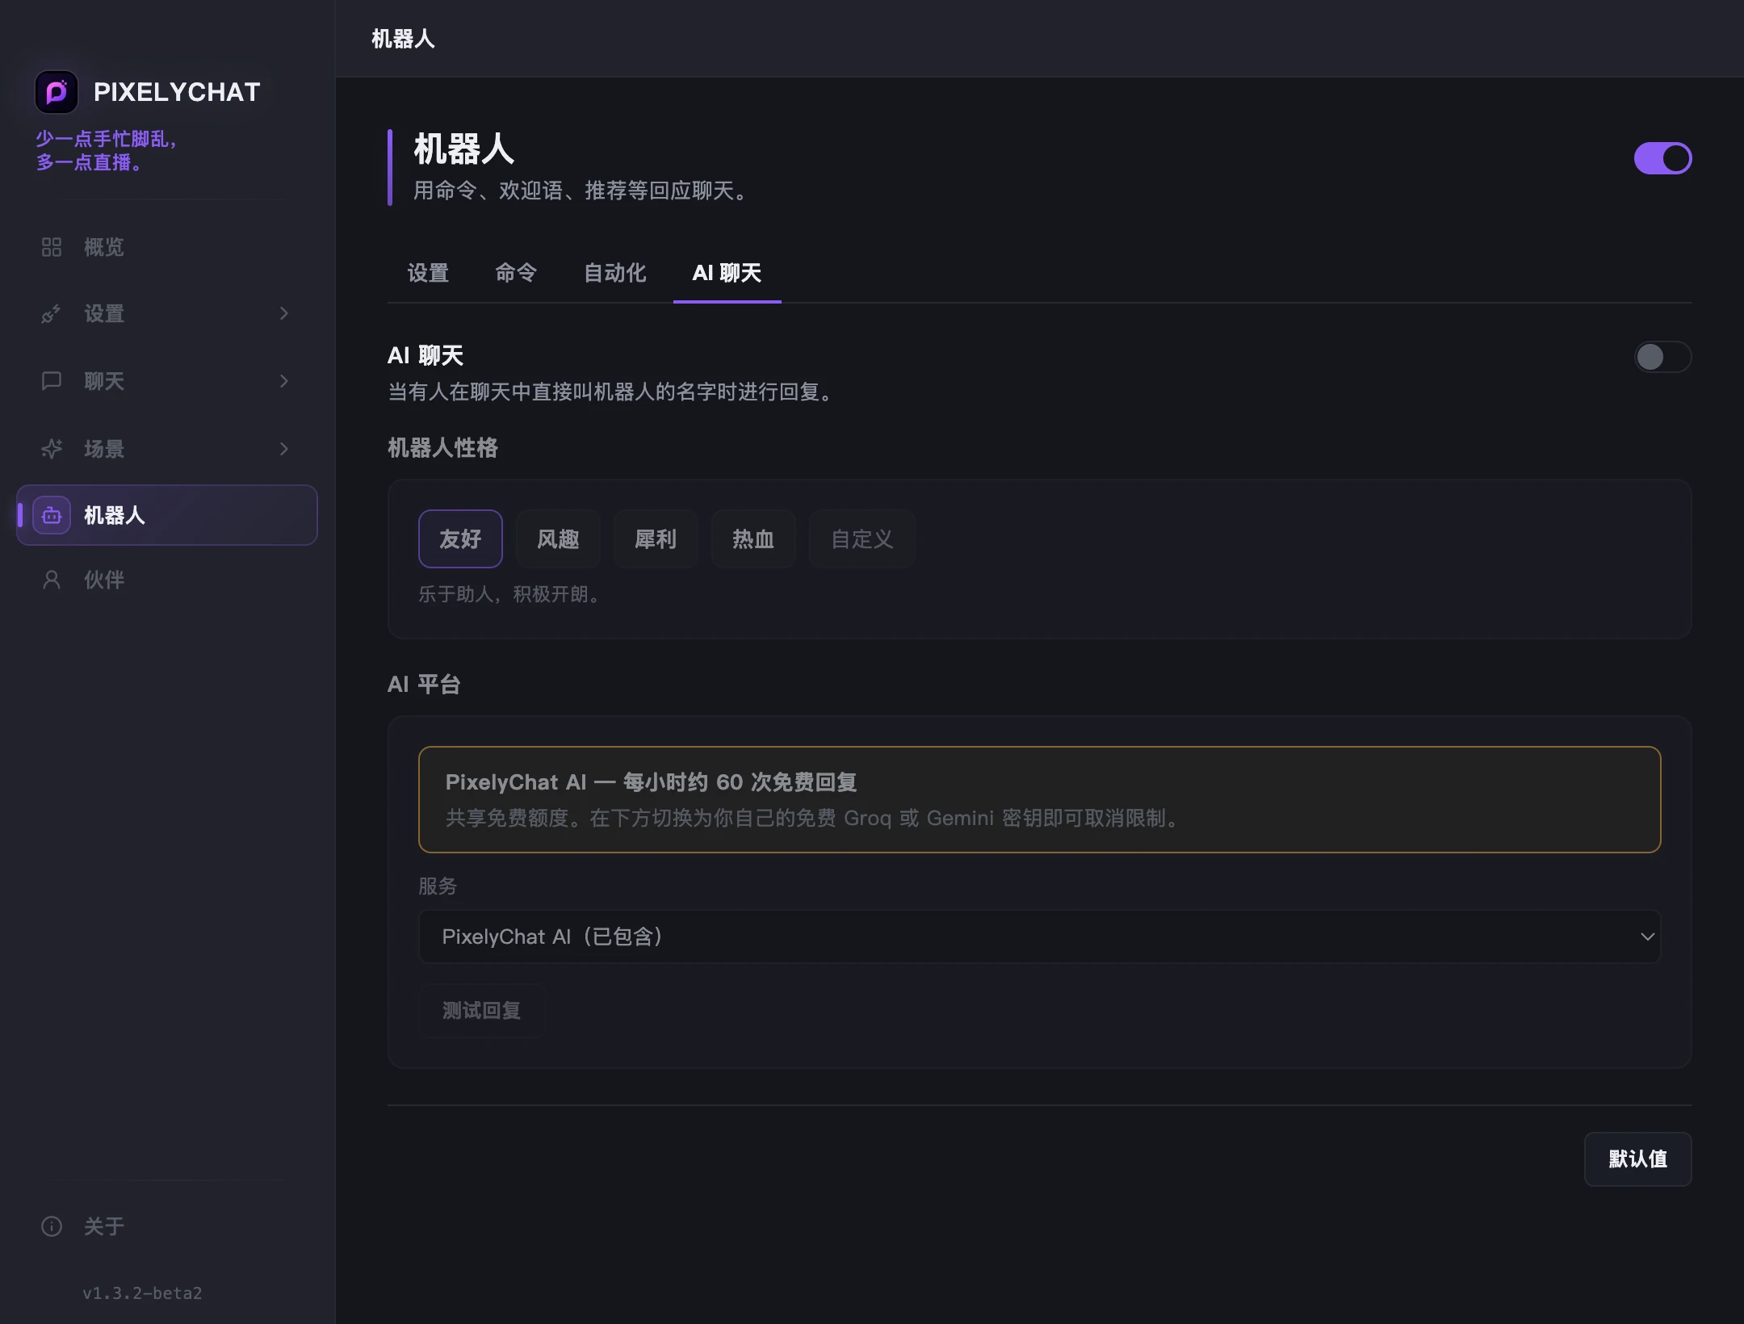Click the PIXELYCHAT brand title
Screen dimensions: 1744x1324
click(x=177, y=92)
